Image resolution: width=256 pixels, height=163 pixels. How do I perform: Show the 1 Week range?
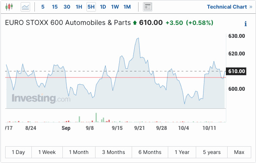[47, 152]
